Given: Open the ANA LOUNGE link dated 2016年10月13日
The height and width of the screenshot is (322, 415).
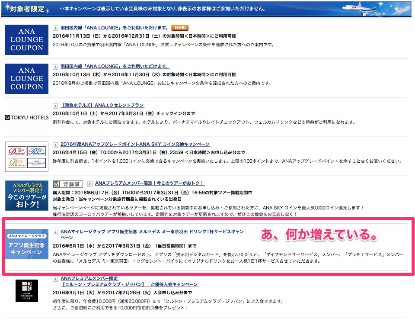Looking at the screenshot, I should click(x=115, y=67).
